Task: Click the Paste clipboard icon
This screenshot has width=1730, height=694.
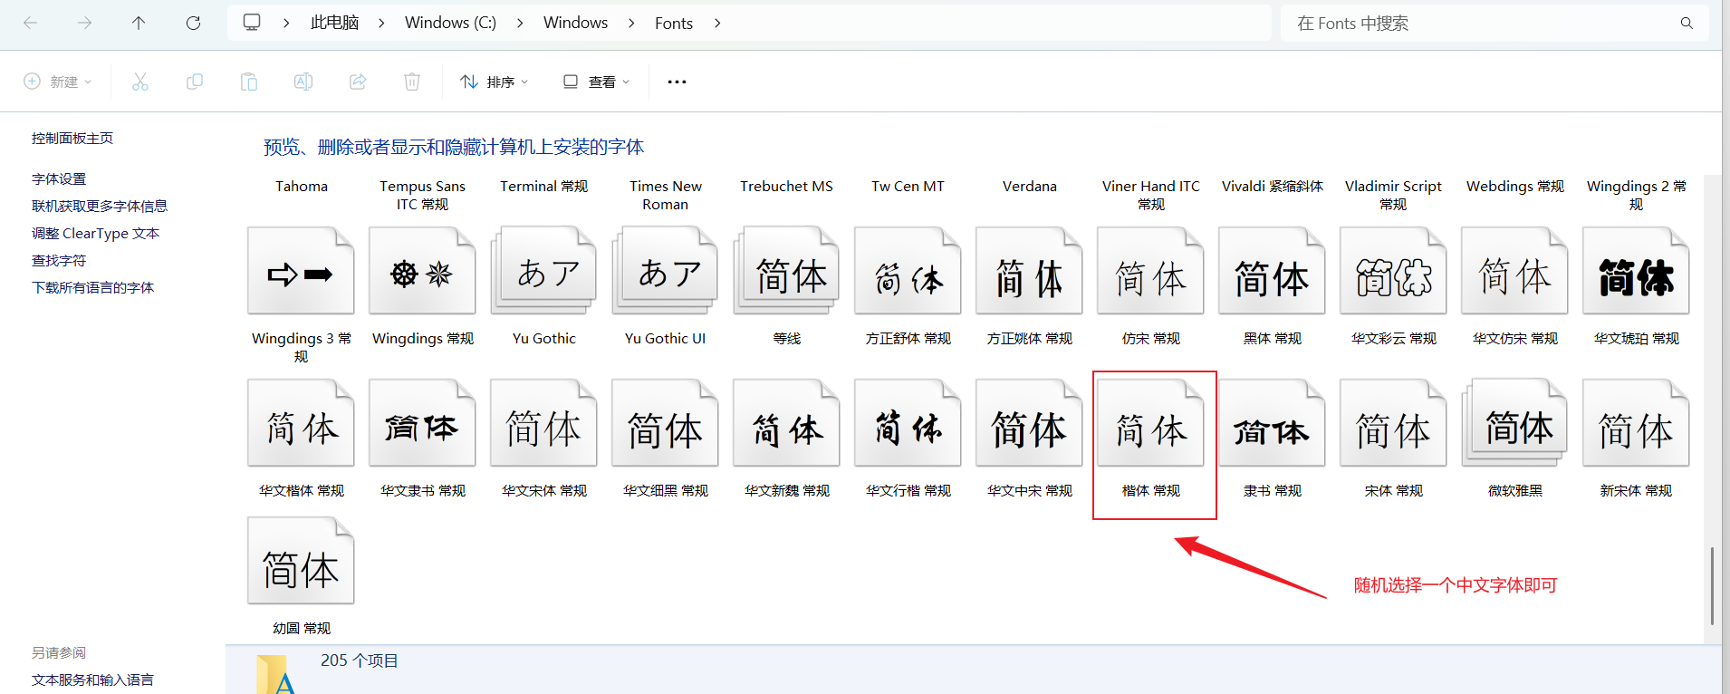Action: [x=249, y=82]
